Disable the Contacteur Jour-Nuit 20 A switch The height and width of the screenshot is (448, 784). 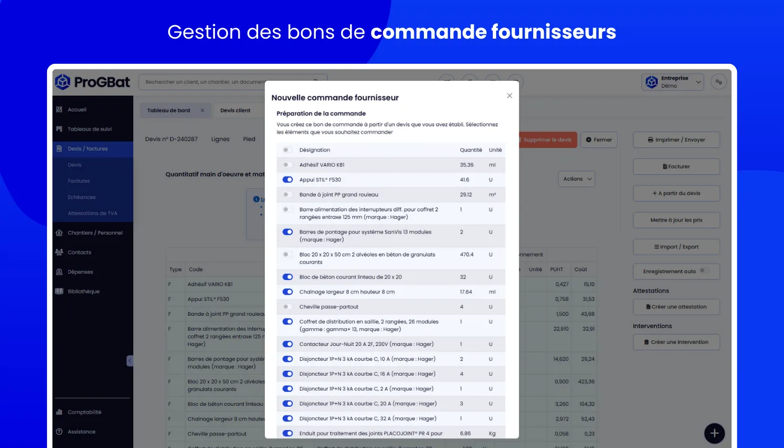tap(288, 344)
